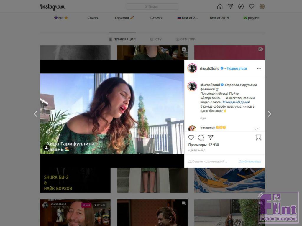The image size is (302, 226).
Task: Switch to the Отметки tab
Action: coord(186,39)
